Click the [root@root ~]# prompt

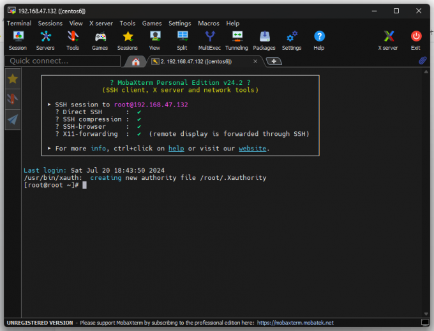(52, 186)
